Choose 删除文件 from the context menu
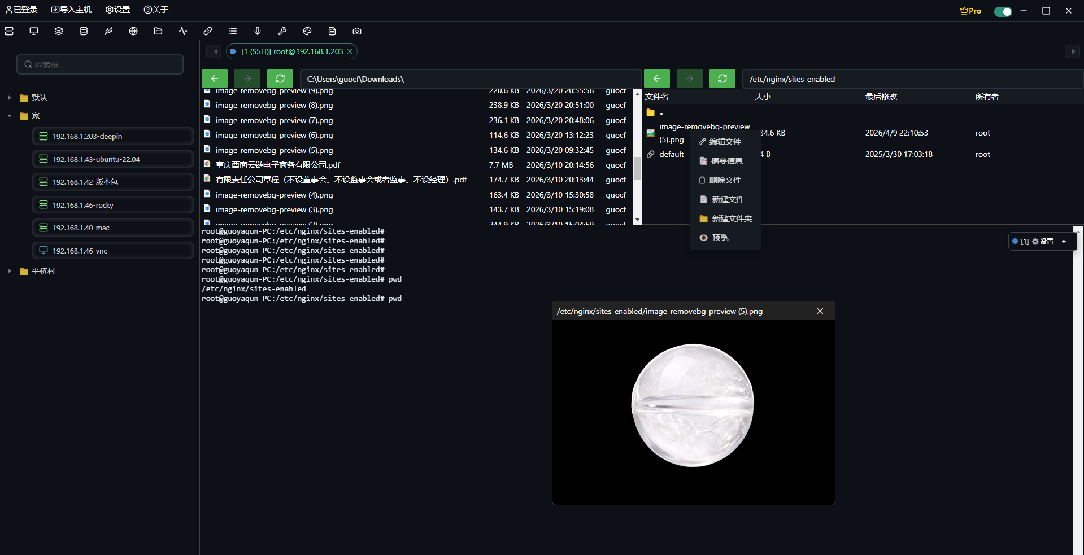The image size is (1084, 555). 725,180
